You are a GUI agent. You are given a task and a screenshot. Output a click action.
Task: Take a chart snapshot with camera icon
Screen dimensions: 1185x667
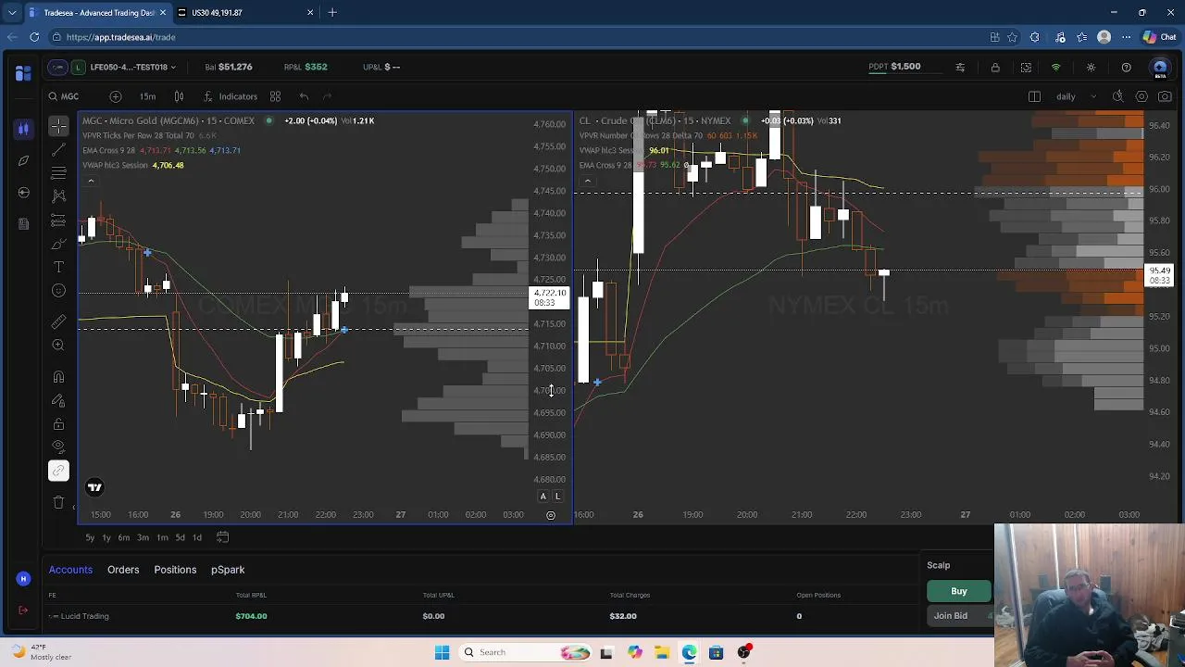click(1165, 96)
